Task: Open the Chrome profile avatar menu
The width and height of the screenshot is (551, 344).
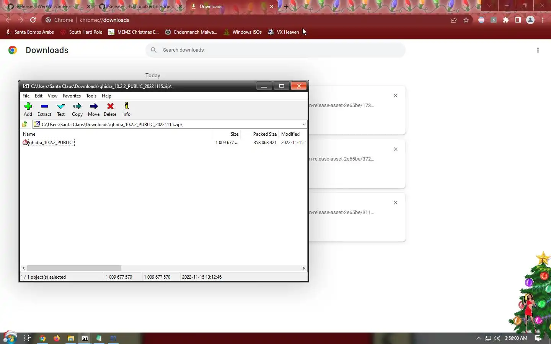Action: pos(530,20)
